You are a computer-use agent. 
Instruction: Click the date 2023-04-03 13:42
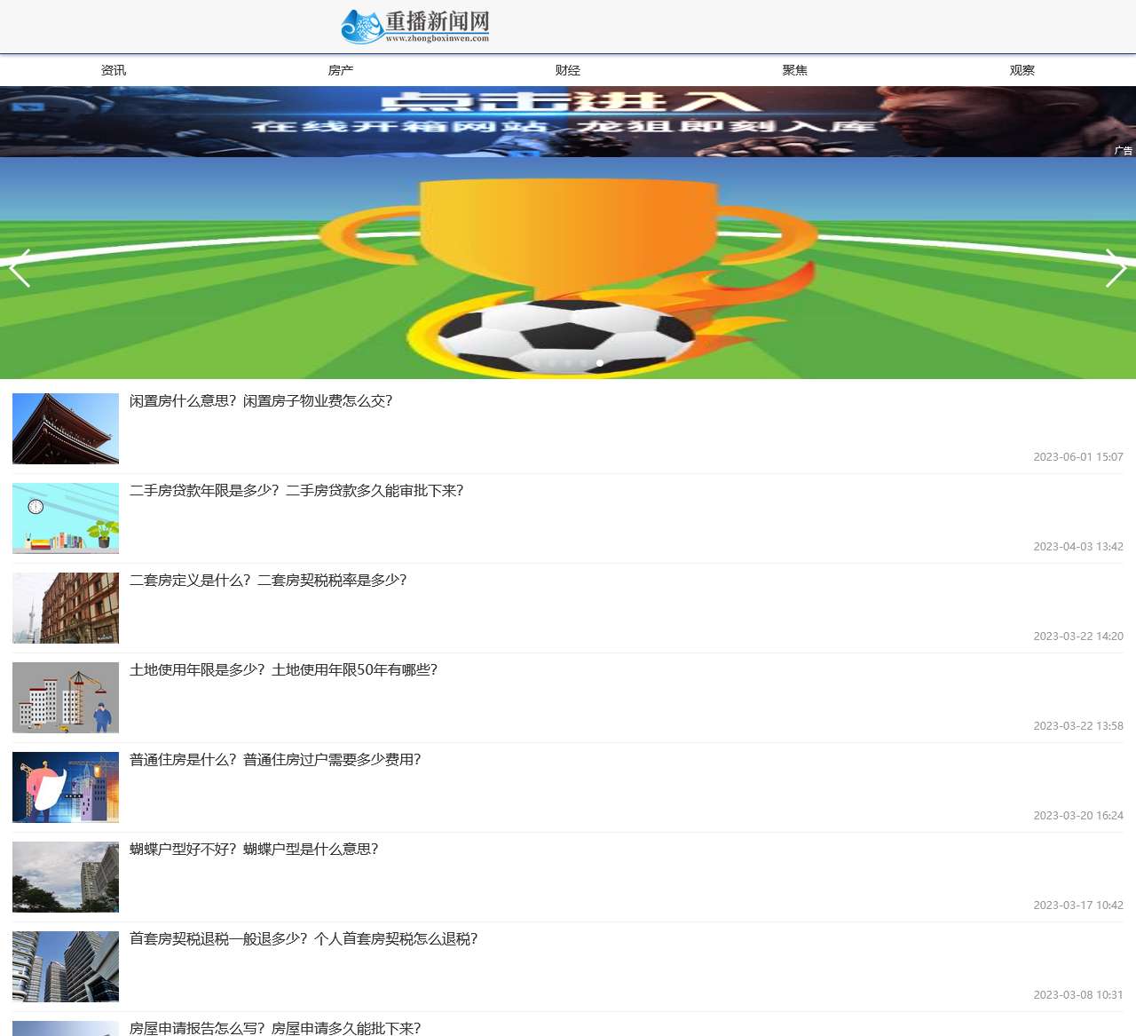pos(1078,547)
